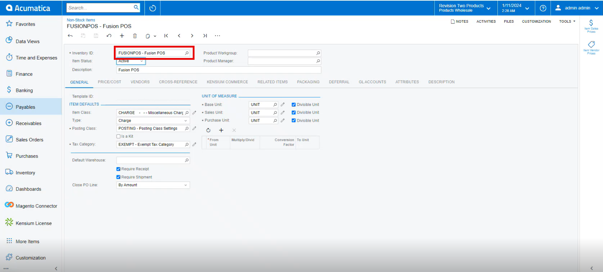The width and height of the screenshot is (603, 272).
Task: Toggle the Is a Kit checkbox
Action: coord(119,137)
